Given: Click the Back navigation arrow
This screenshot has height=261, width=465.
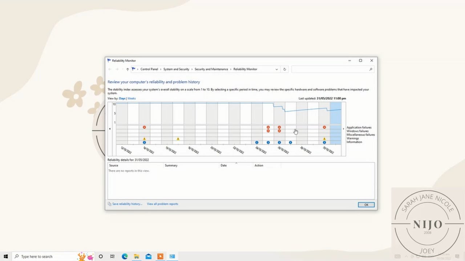Looking at the screenshot, I should (110, 69).
